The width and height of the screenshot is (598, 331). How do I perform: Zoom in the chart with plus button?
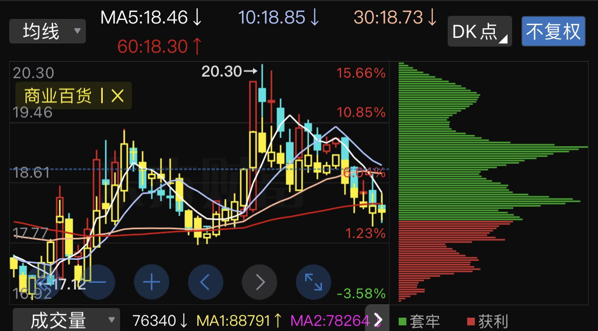[x=151, y=282]
